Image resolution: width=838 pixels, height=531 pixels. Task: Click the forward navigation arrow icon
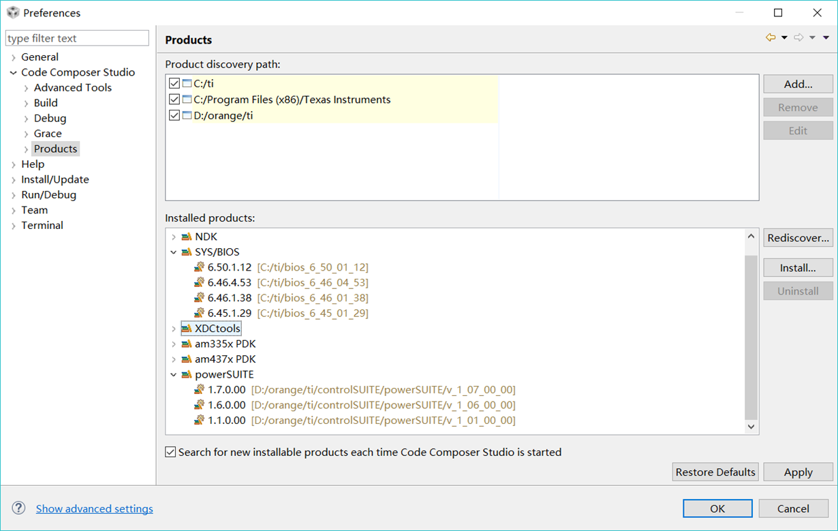tap(799, 37)
